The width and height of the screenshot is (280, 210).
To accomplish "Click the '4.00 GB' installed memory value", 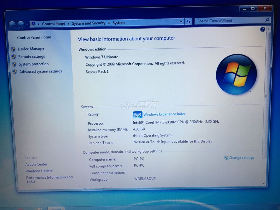I will coord(139,129).
